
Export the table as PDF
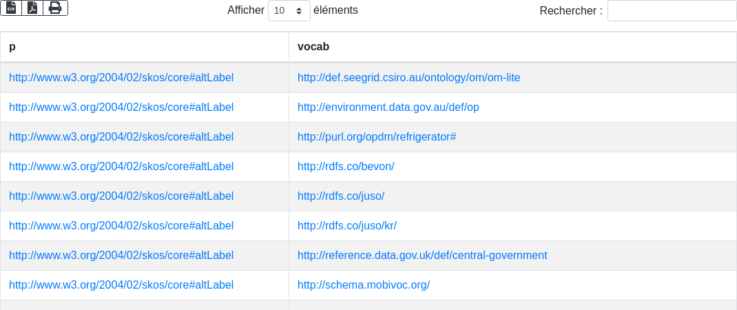point(32,8)
